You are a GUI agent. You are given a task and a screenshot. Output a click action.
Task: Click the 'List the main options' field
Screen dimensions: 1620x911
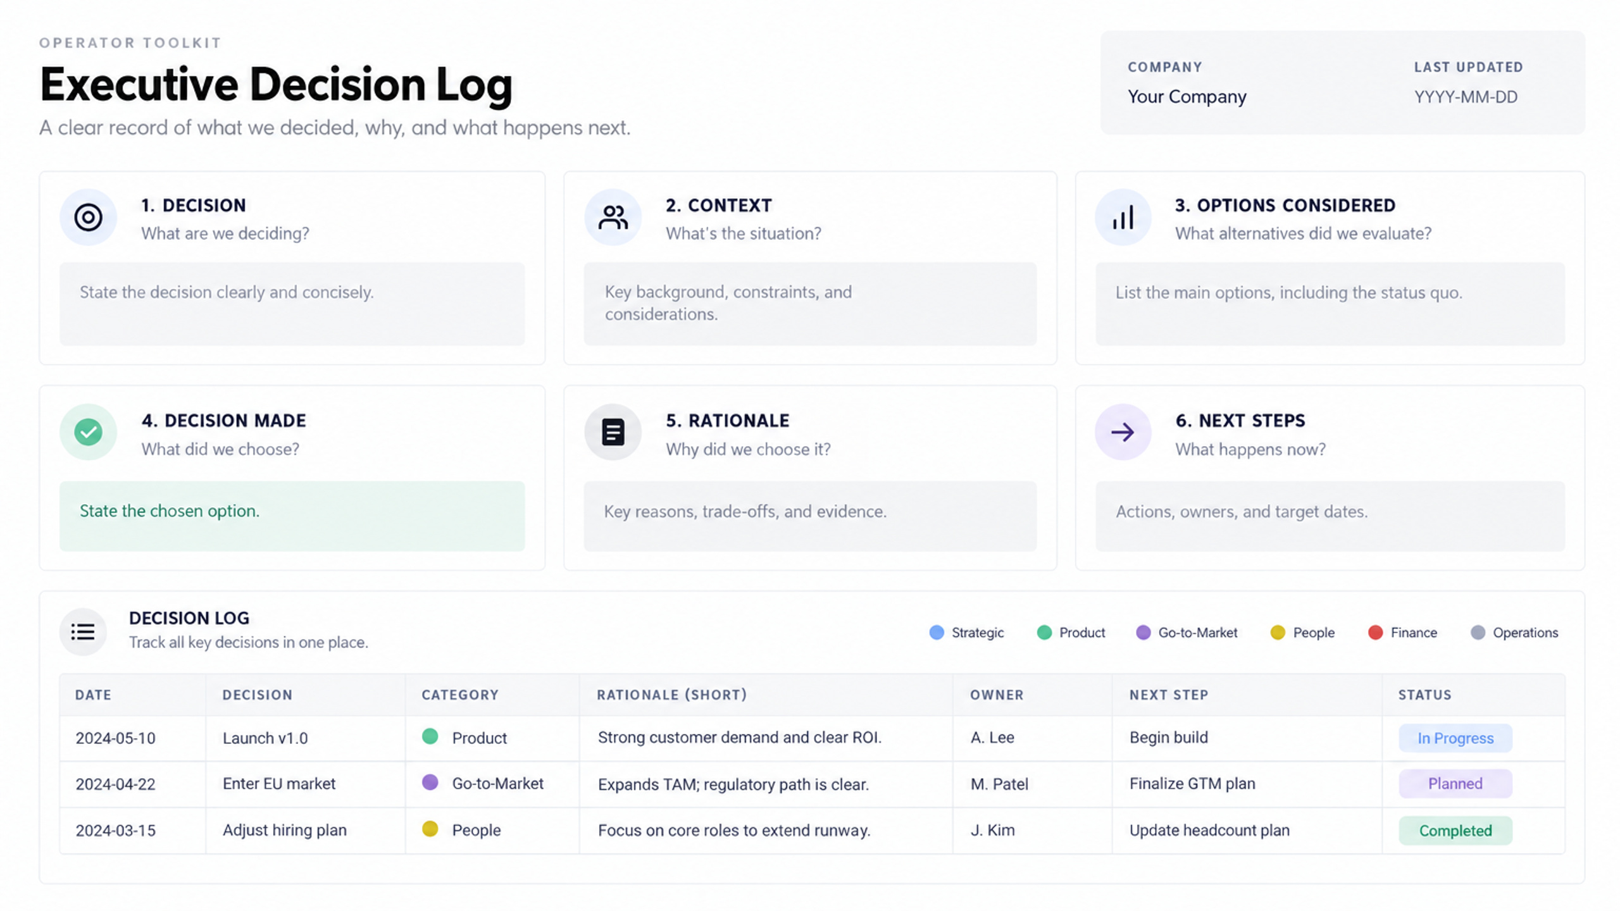click(x=1330, y=304)
